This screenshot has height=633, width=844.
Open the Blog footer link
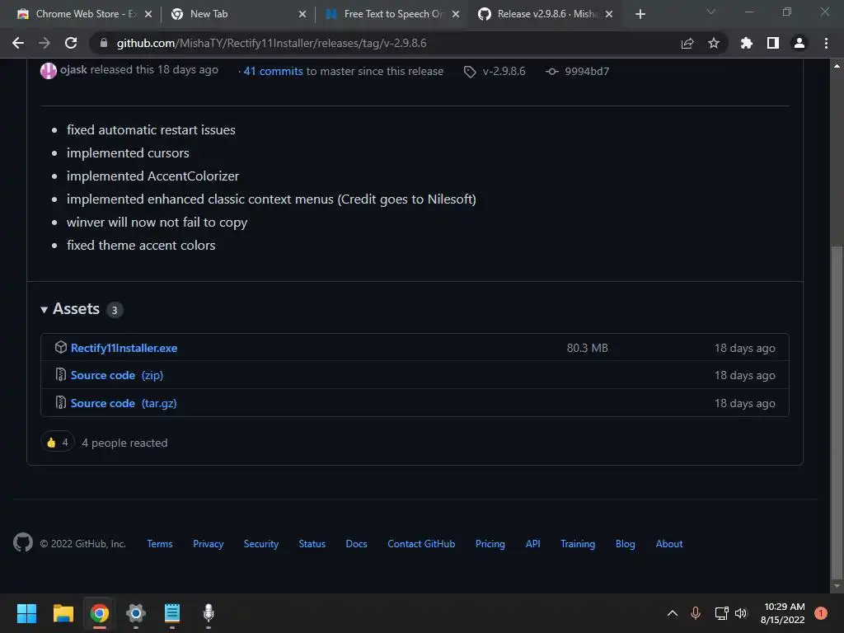[x=625, y=544]
